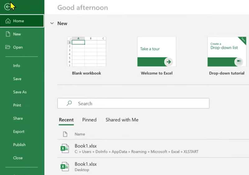
Task: Click the Excel file icon for Desktop Book1.xlsx
Action: pyautogui.click(x=65, y=167)
